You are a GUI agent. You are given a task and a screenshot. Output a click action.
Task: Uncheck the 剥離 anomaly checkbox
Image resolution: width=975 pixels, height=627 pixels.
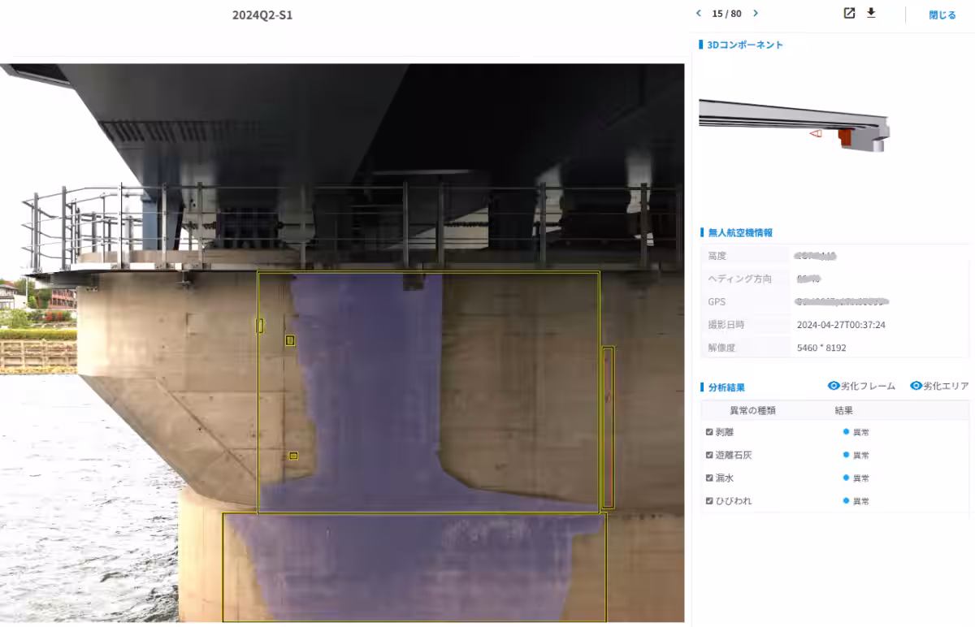708,432
